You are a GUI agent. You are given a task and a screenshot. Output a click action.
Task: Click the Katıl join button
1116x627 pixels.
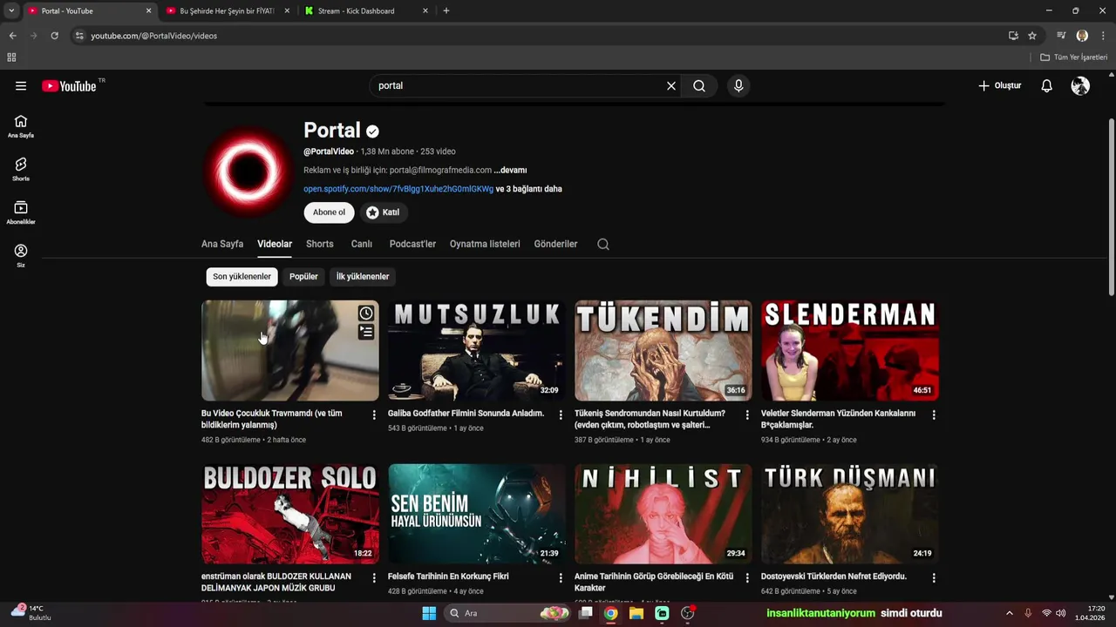[x=383, y=212]
